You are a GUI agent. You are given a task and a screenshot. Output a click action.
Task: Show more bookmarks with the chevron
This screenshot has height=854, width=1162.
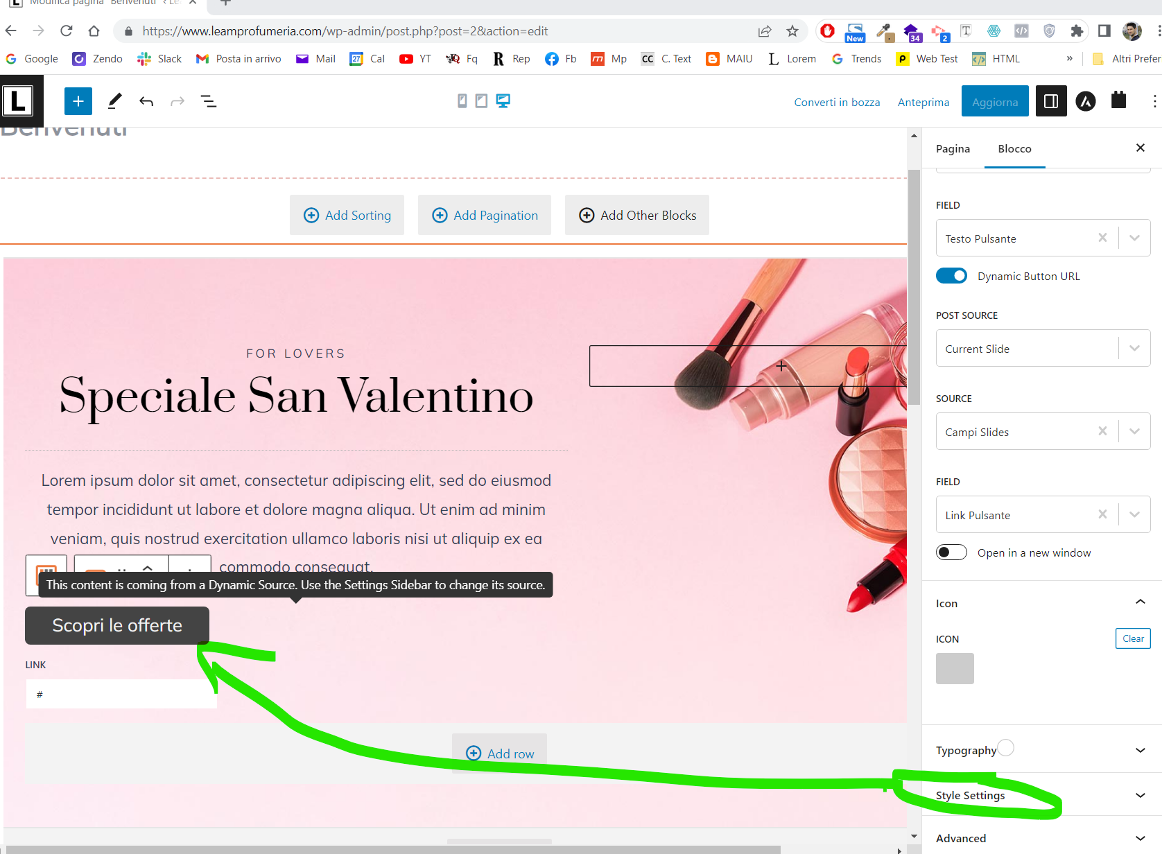click(1070, 59)
